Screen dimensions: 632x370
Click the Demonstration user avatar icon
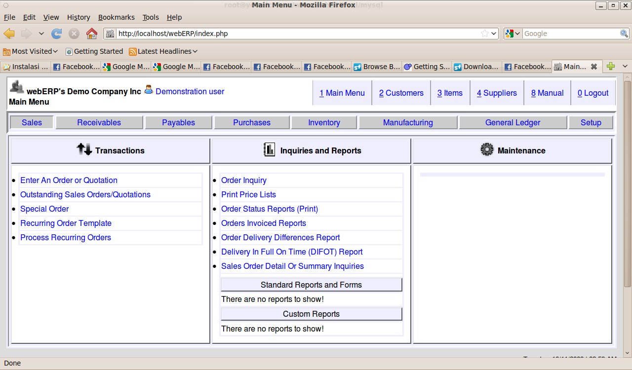[149, 90]
